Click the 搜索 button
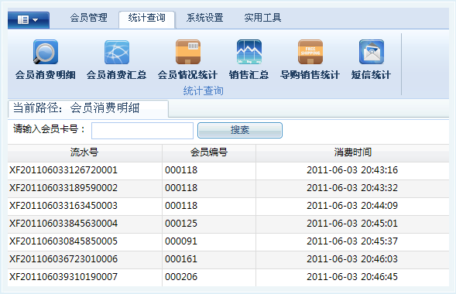456x294 pixels. click(240, 130)
